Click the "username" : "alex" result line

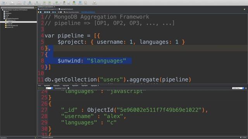click(x=94, y=116)
